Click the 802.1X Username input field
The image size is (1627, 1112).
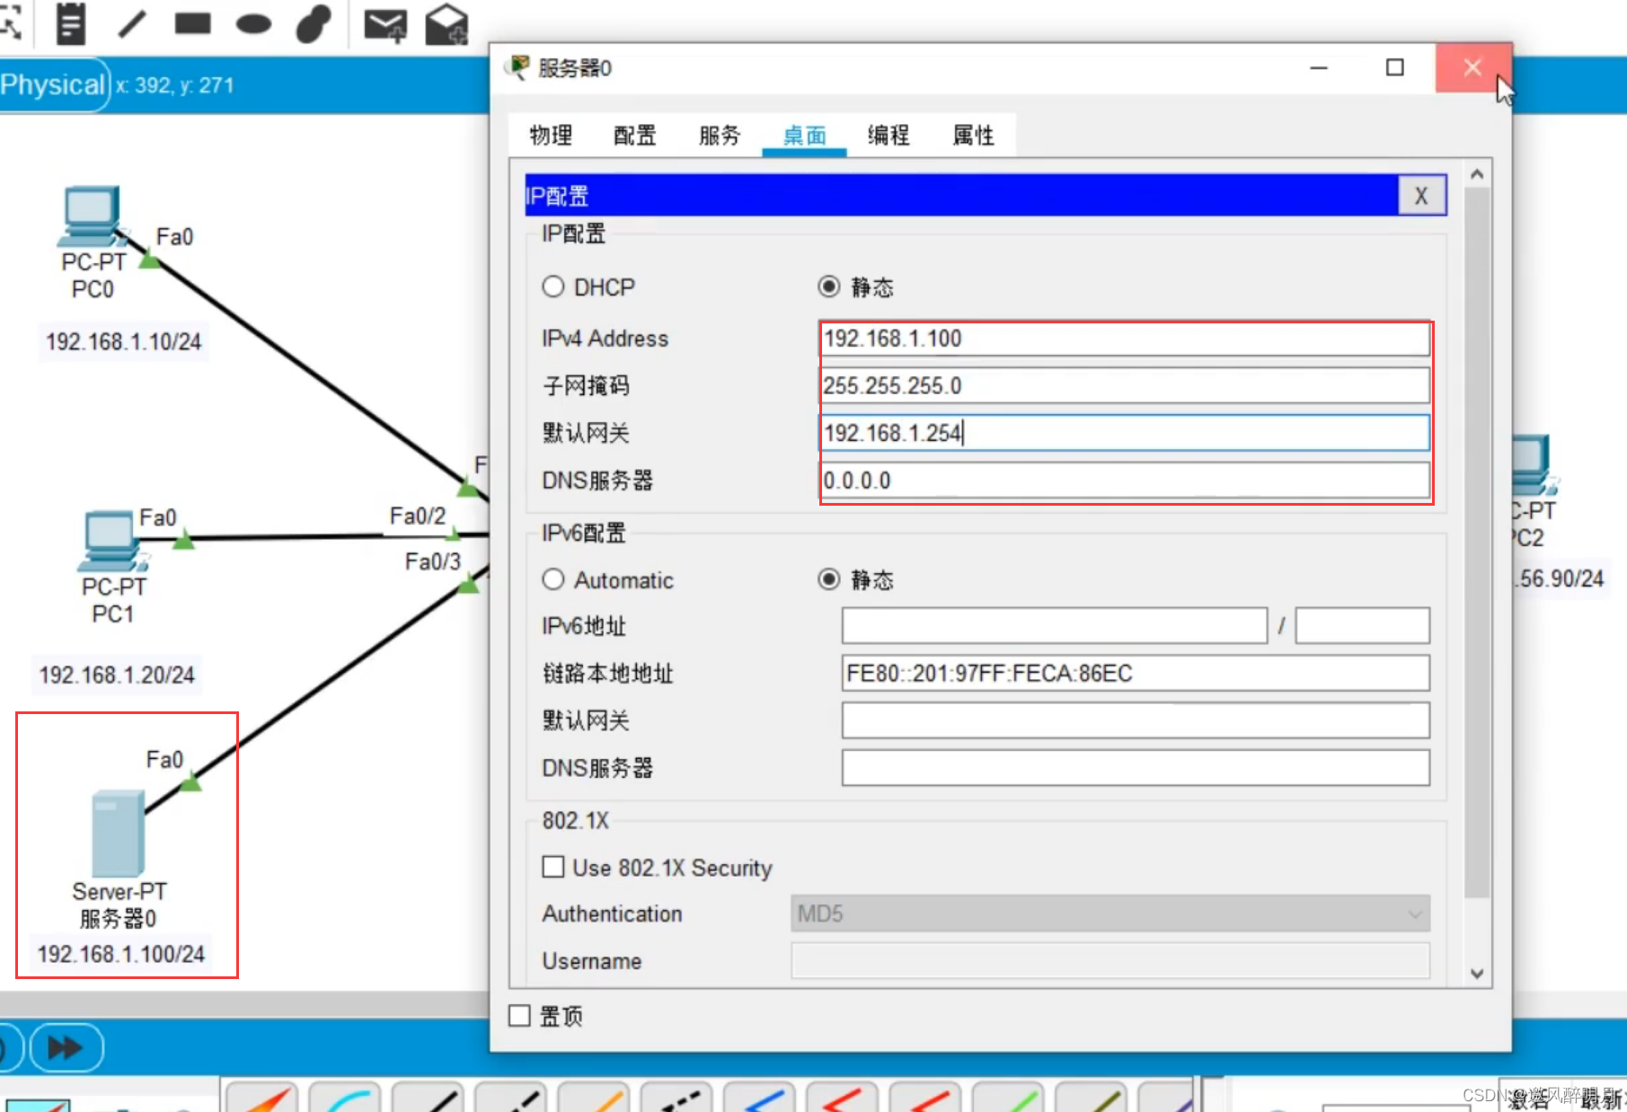click(1110, 961)
